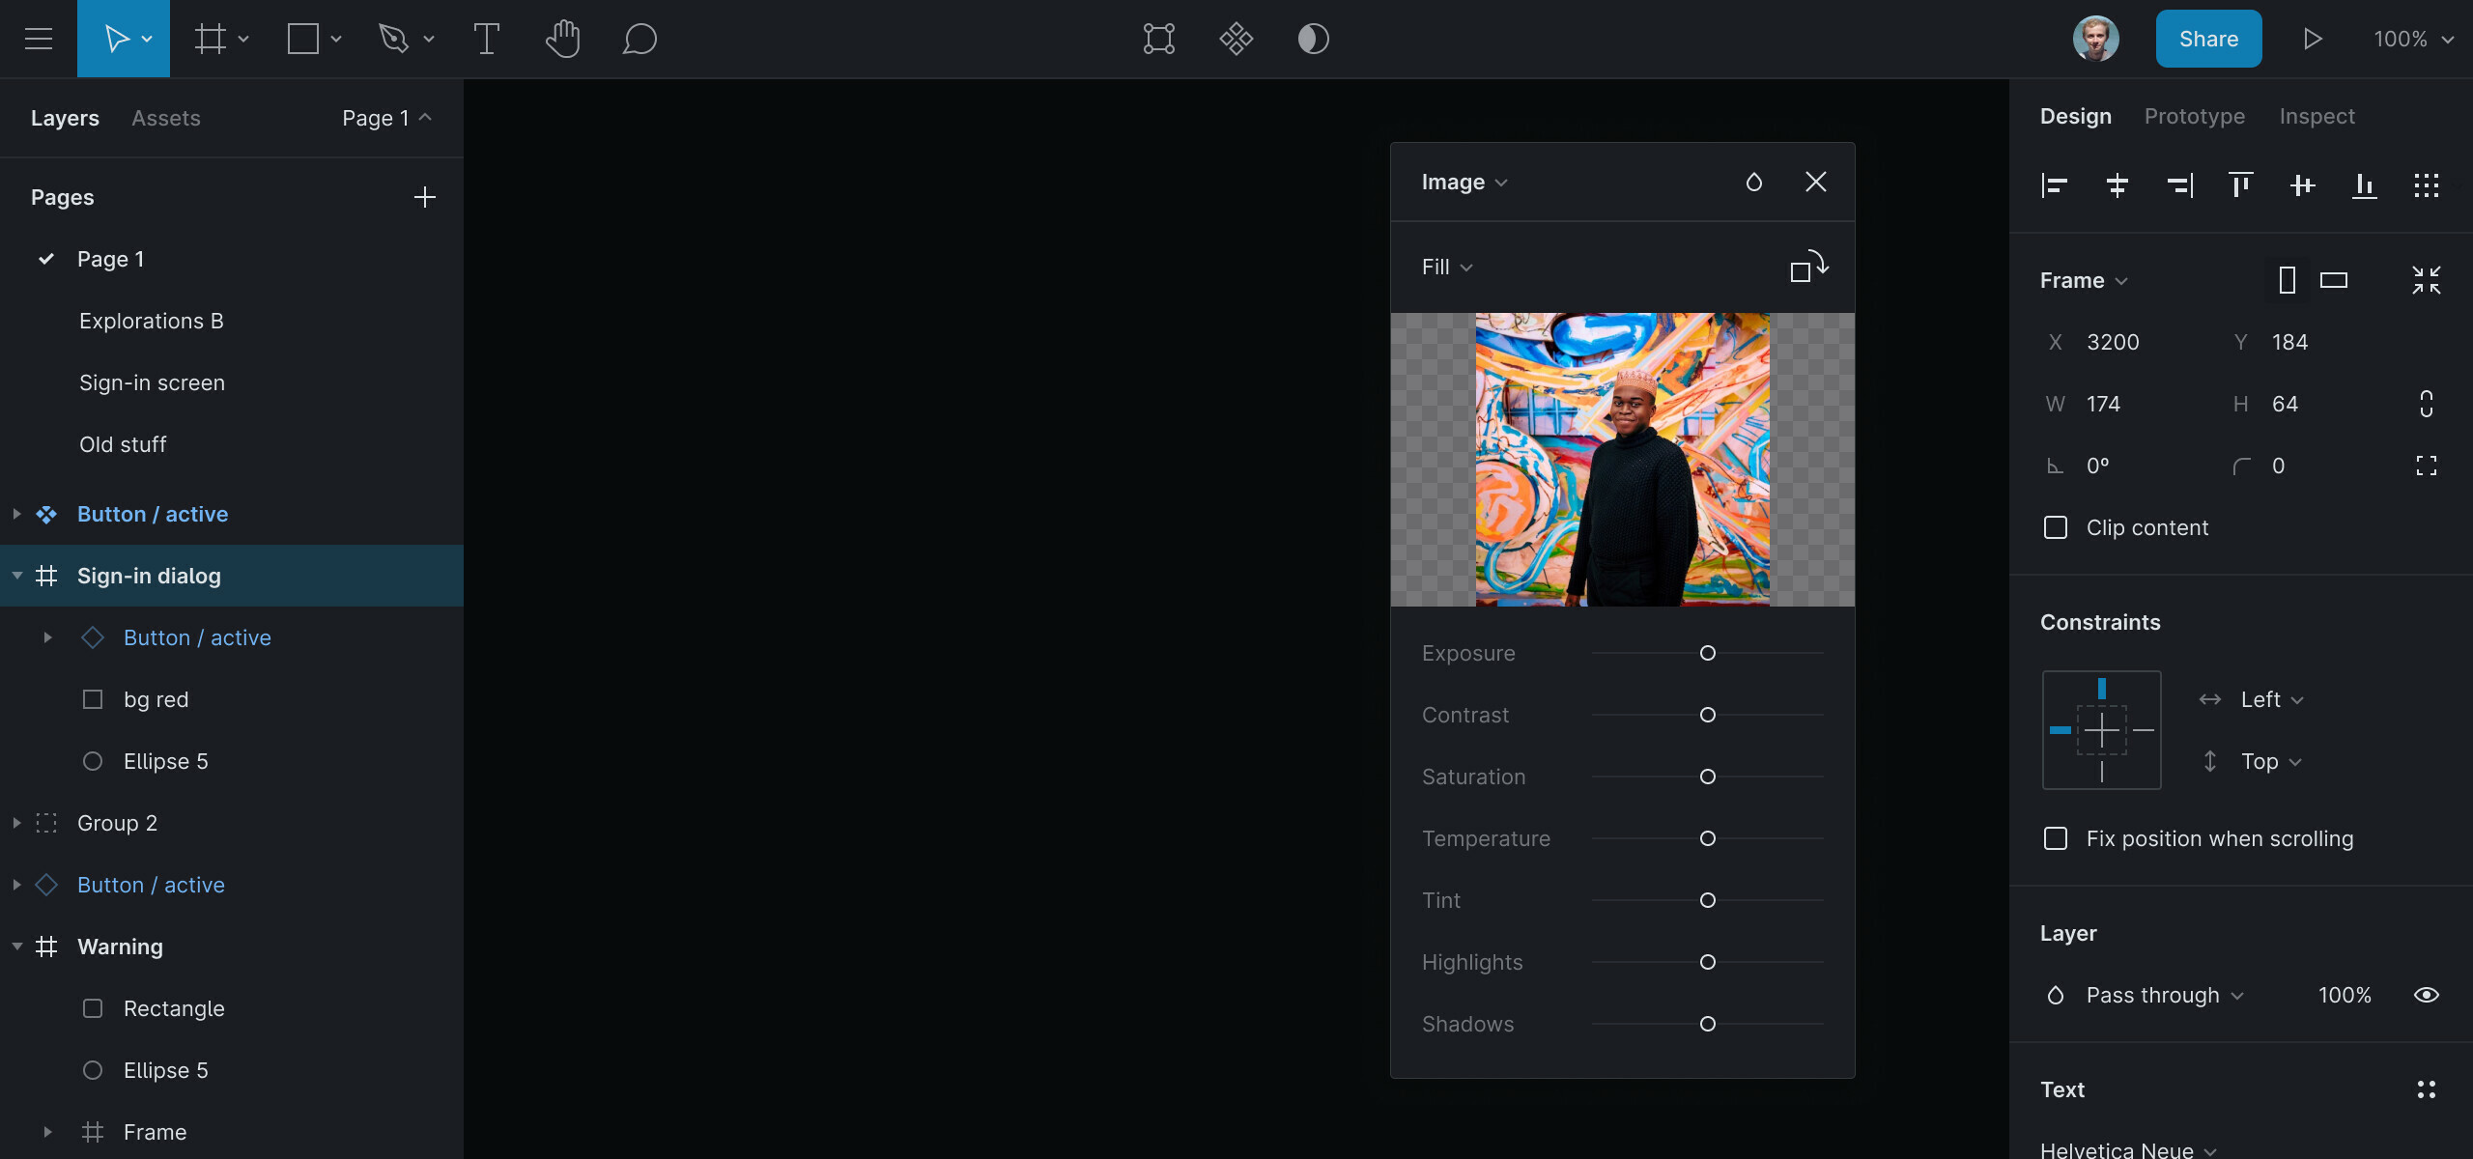The image size is (2473, 1159).
Task: Click the Tidy up distribute icon
Action: 2426,185
